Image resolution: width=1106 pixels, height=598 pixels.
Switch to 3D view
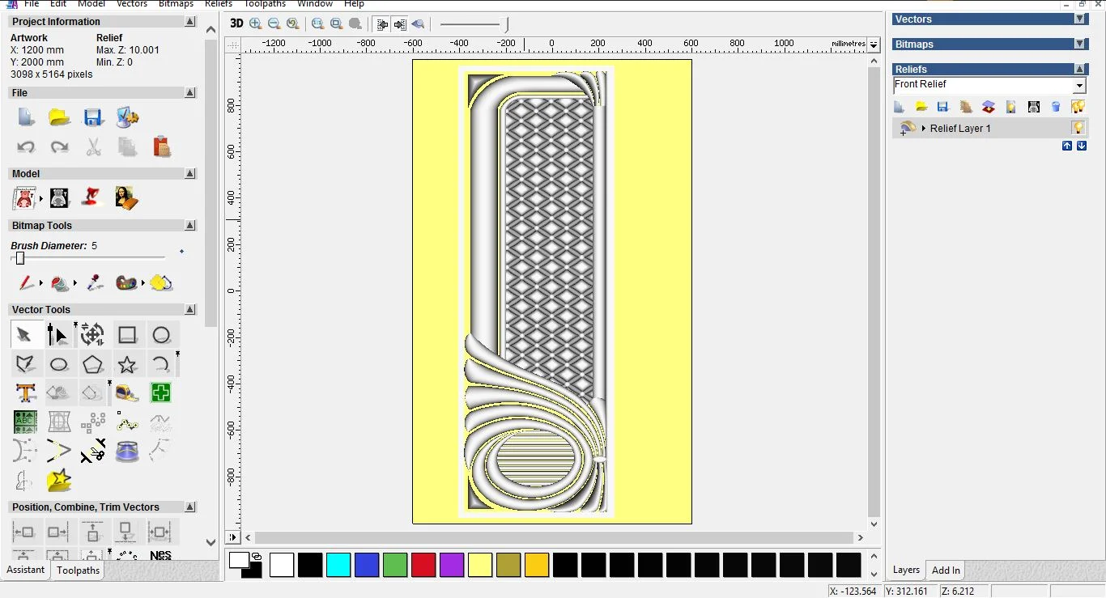coord(236,23)
